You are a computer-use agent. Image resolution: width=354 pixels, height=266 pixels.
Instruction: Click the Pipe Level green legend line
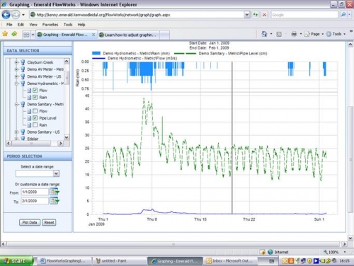(x=185, y=54)
